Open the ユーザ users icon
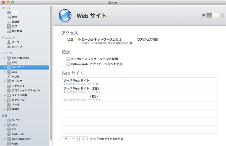This screenshot has width=226, height=146. 9,42
